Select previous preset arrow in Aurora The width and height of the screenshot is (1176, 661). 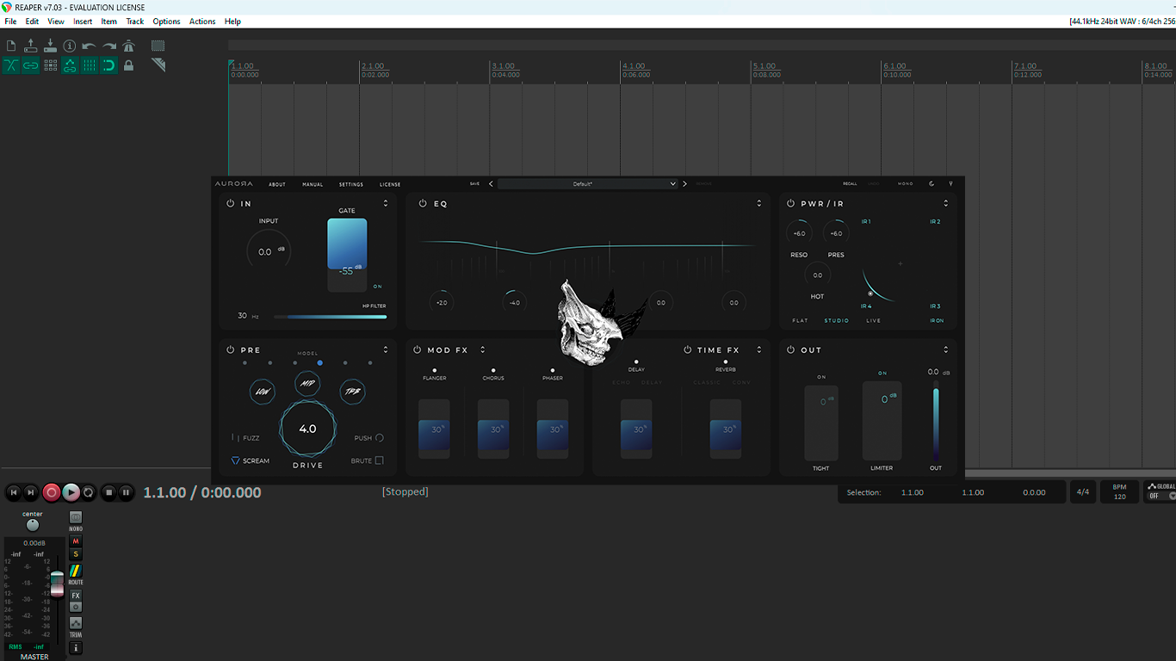pyautogui.click(x=491, y=183)
